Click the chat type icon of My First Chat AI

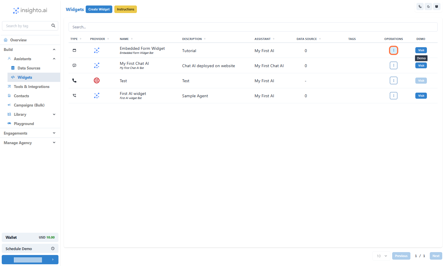tap(74, 65)
